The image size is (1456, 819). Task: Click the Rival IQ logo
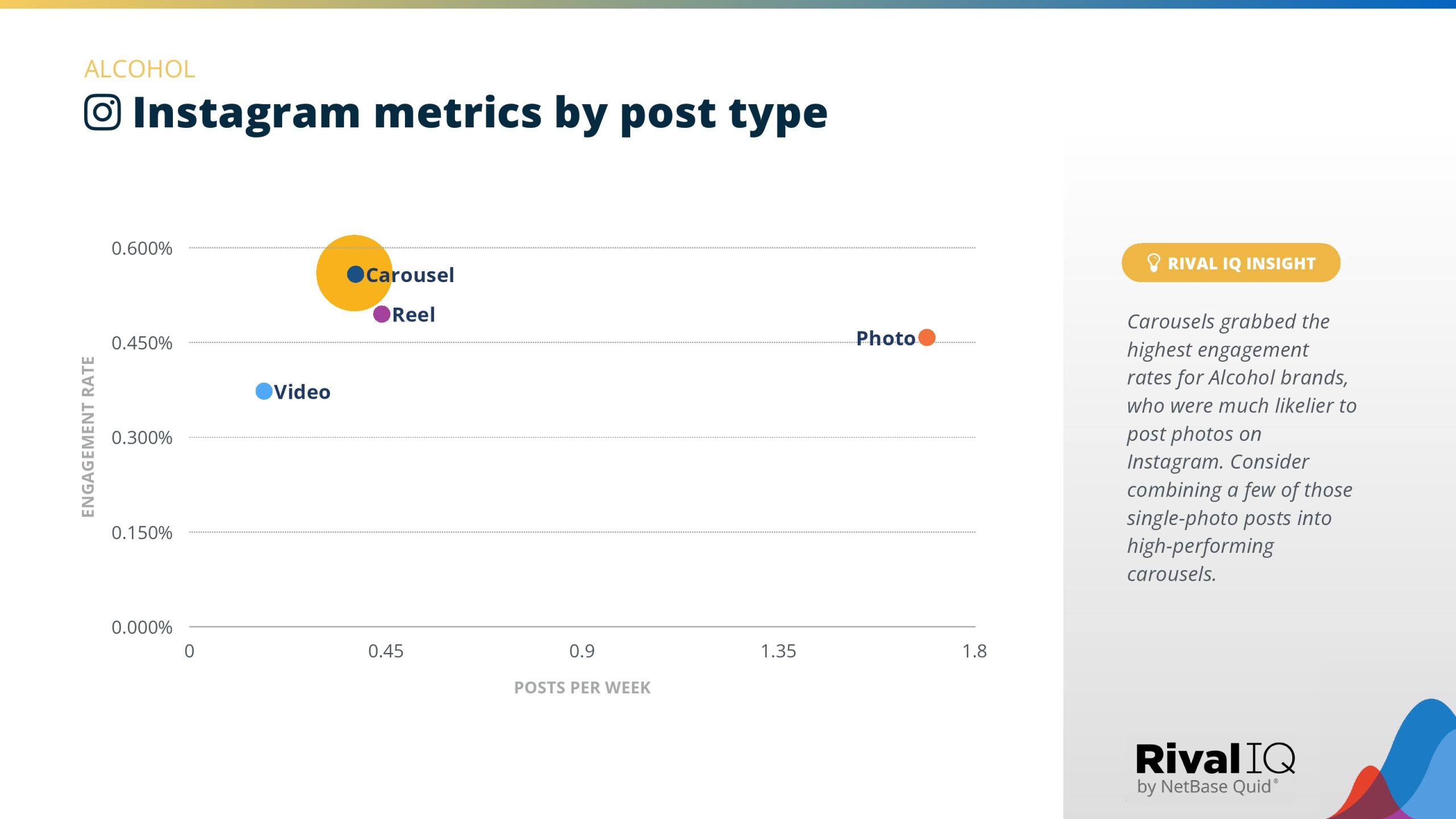tap(1215, 759)
